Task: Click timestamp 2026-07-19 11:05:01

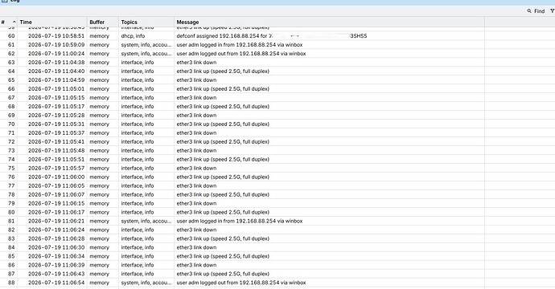Action: tap(56, 88)
